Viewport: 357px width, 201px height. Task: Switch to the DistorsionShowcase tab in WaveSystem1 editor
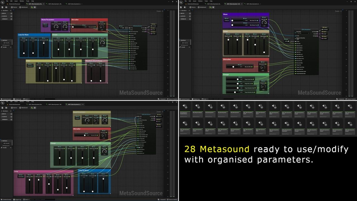pyautogui.click(x=193, y=4)
